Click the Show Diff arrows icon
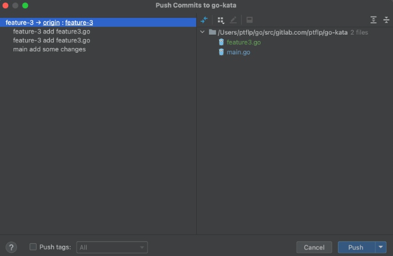The width and height of the screenshot is (393, 256). pos(204,20)
